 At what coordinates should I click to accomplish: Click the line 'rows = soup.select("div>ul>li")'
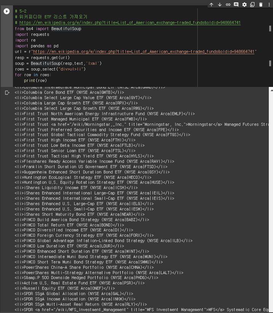(50, 69)
